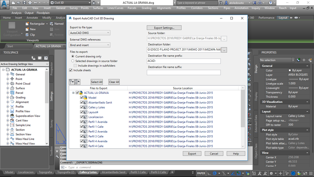Click the Export button
This screenshot has height=177, width=314.
(x=192, y=153)
